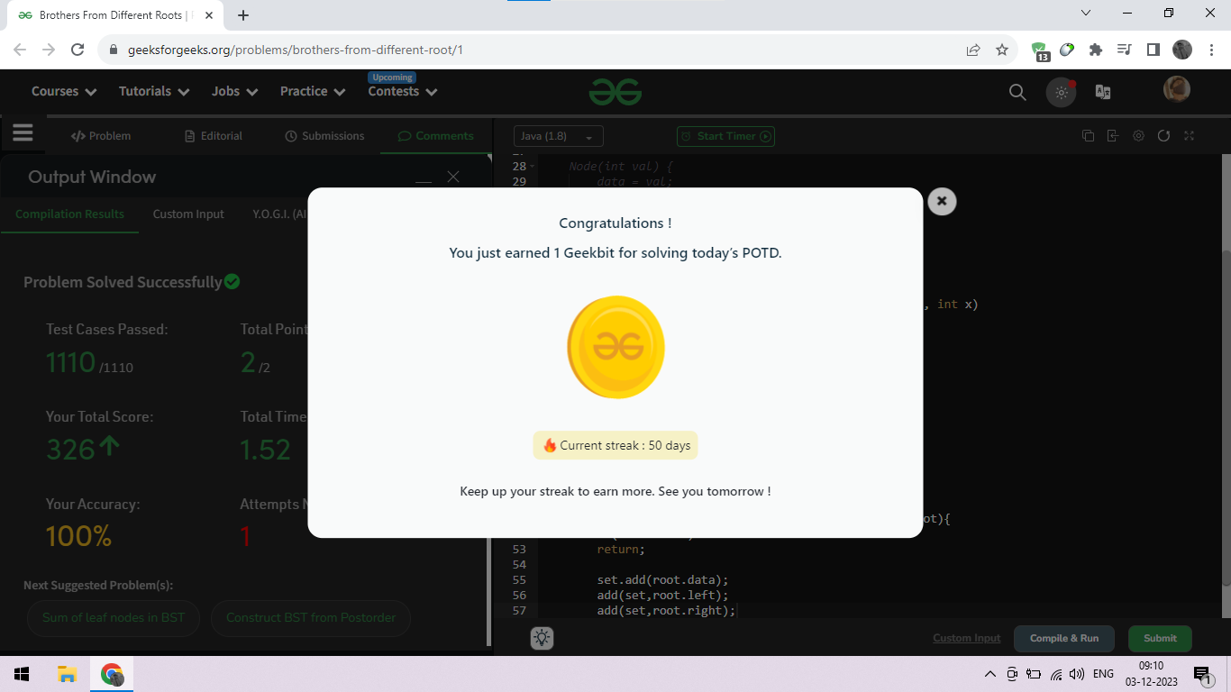The width and height of the screenshot is (1231, 692).
Task: Click the lightbulb hint icon
Action: pos(542,639)
